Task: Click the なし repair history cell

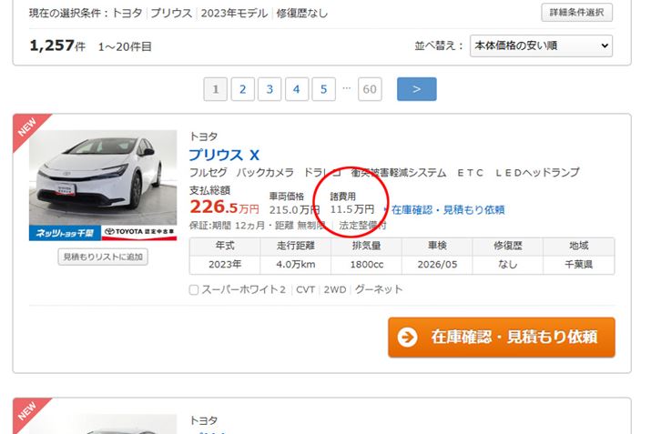Action: 507,264
